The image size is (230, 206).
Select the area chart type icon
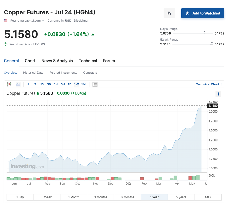(18, 84)
